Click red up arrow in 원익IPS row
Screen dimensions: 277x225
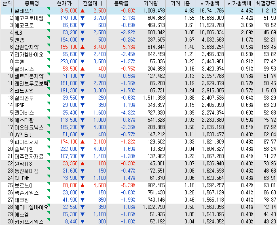coord(82,164)
